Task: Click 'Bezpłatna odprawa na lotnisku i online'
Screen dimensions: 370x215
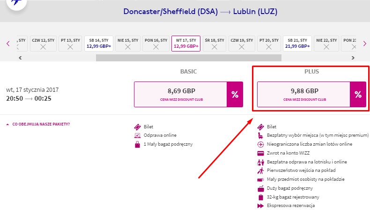Action: click(307, 162)
